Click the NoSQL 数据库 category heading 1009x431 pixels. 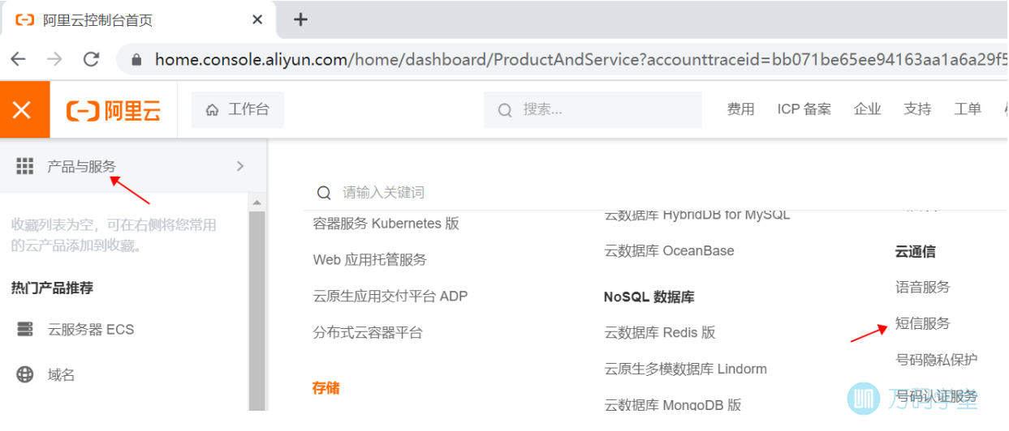(649, 297)
